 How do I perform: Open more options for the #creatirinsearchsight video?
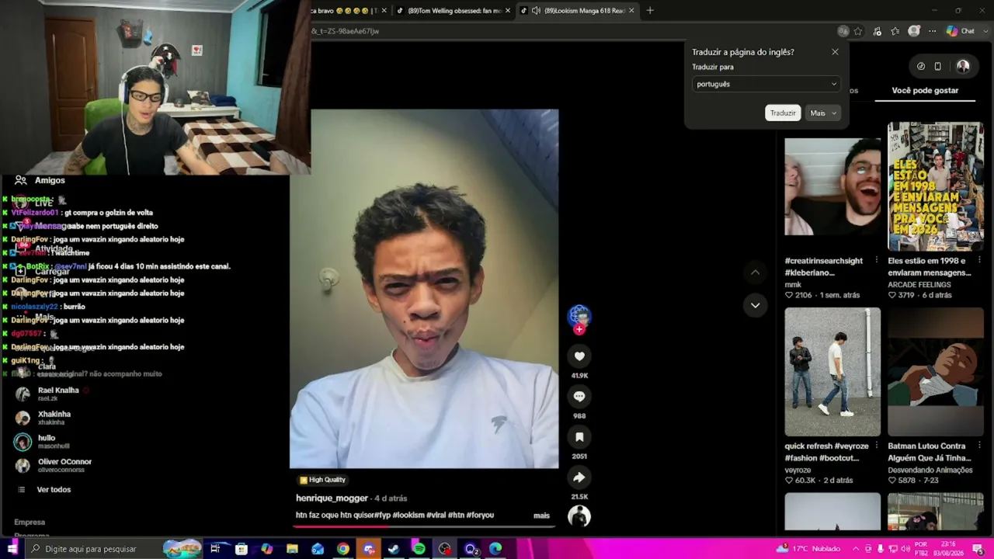pos(877,261)
